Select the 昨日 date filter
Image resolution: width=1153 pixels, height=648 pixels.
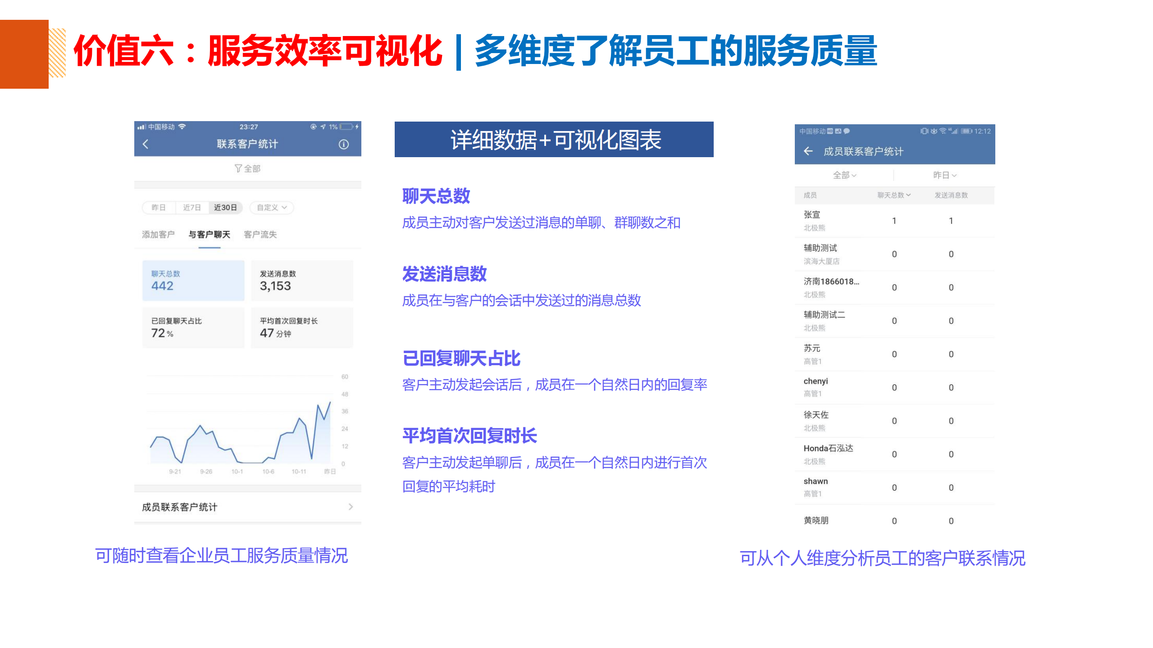click(159, 208)
